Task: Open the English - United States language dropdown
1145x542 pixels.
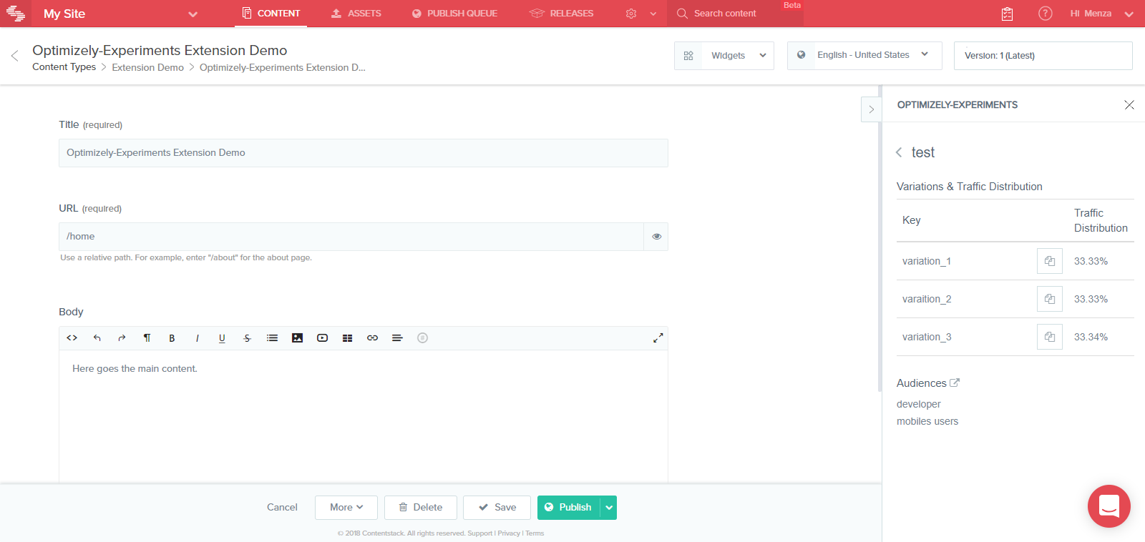Action: (x=864, y=56)
